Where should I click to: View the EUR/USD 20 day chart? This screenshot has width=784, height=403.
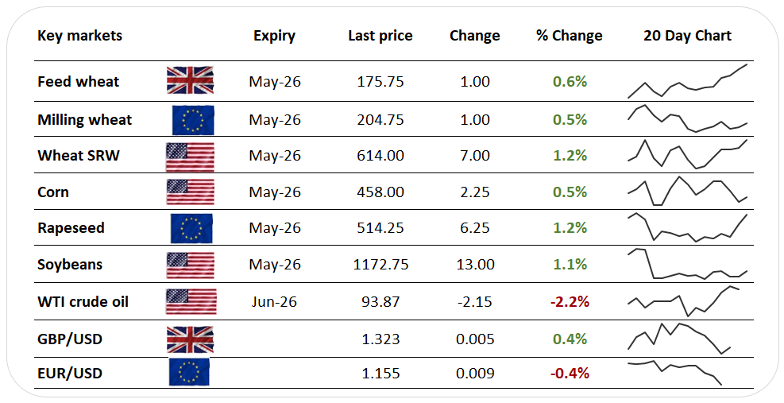point(676,372)
